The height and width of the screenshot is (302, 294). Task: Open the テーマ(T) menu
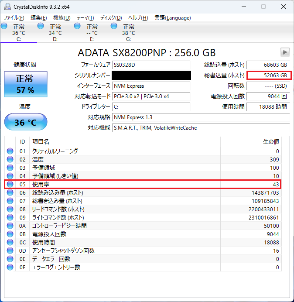pos(85,18)
